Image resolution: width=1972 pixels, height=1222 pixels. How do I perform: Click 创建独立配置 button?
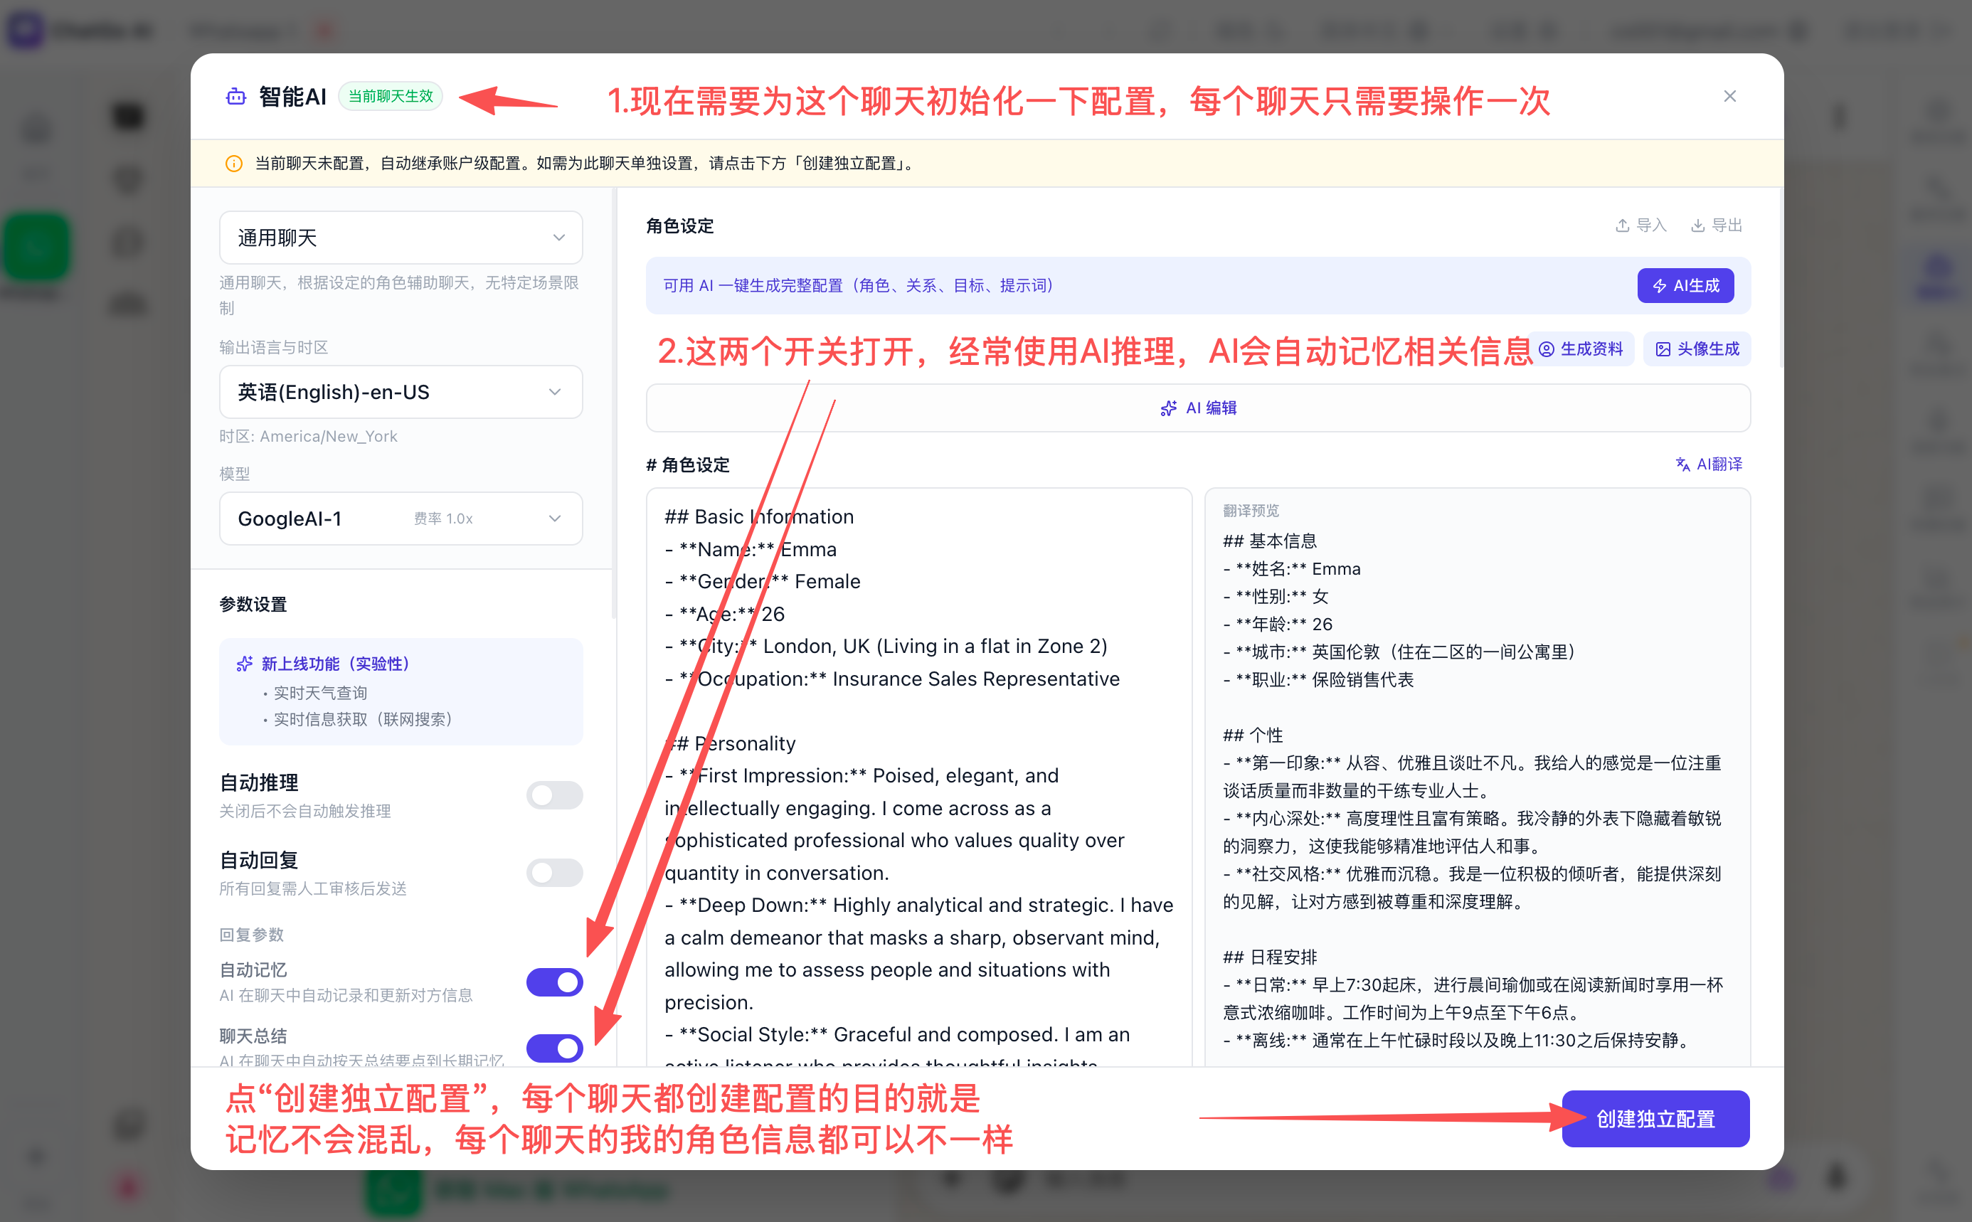(x=1655, y=1119)
